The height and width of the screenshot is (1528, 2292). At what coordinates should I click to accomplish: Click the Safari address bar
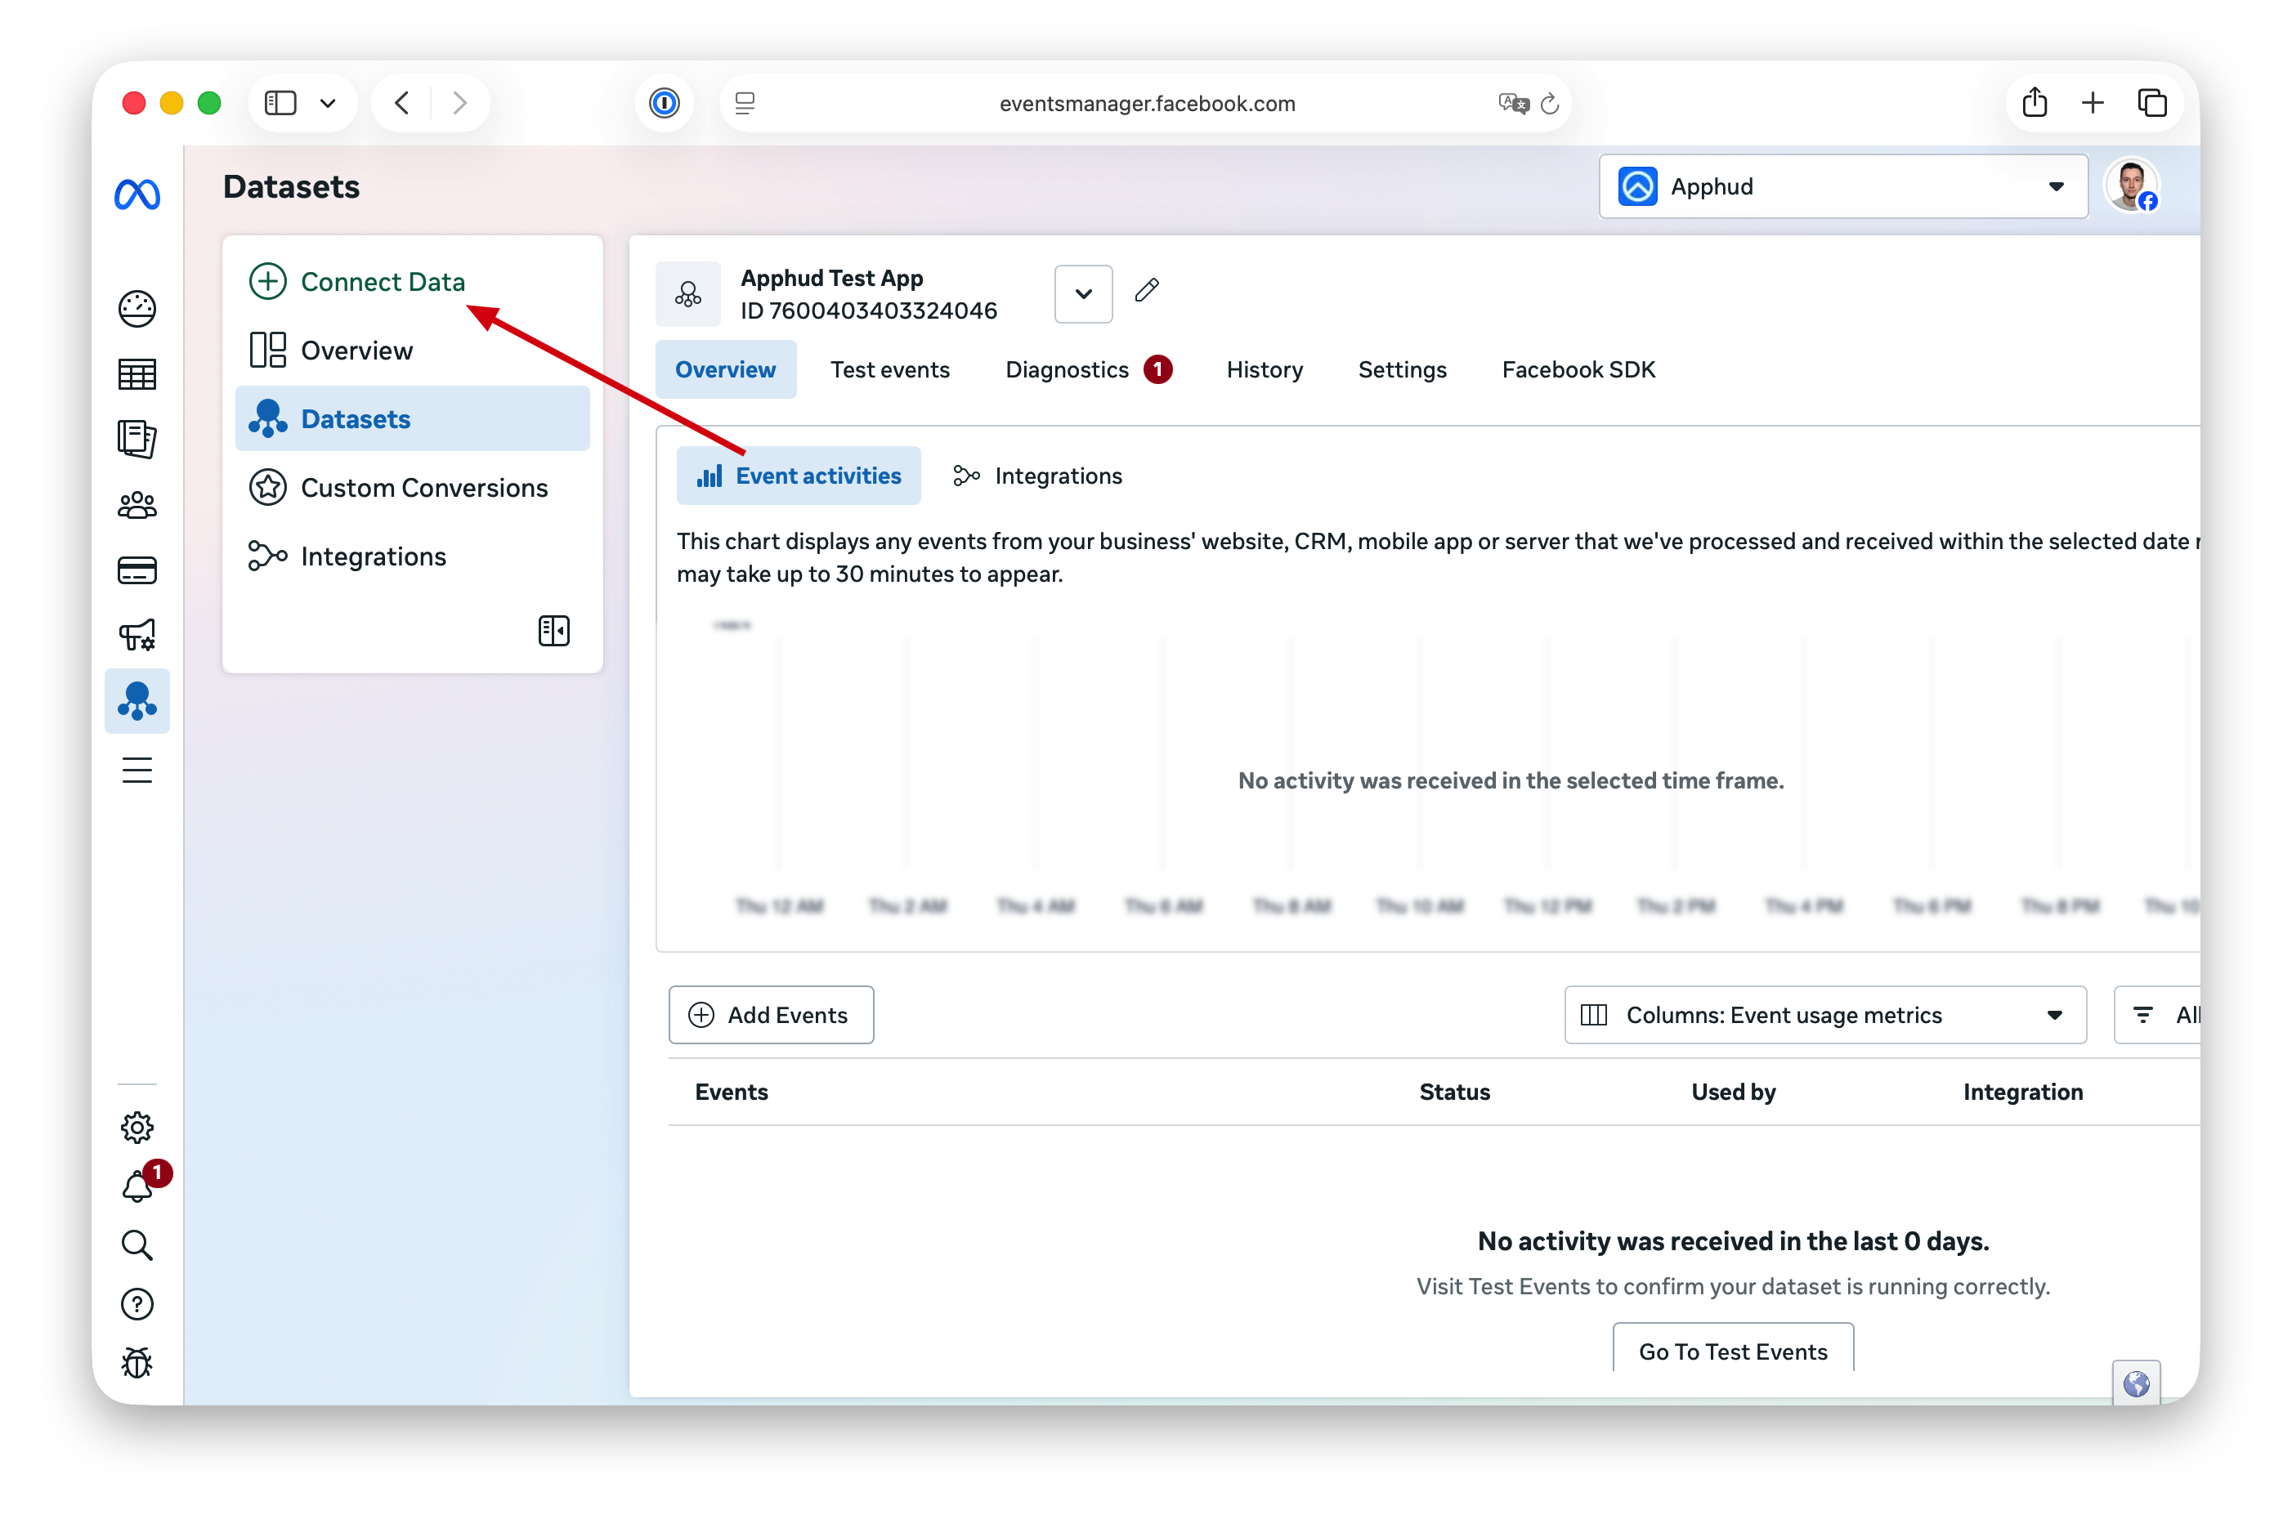1147,103
